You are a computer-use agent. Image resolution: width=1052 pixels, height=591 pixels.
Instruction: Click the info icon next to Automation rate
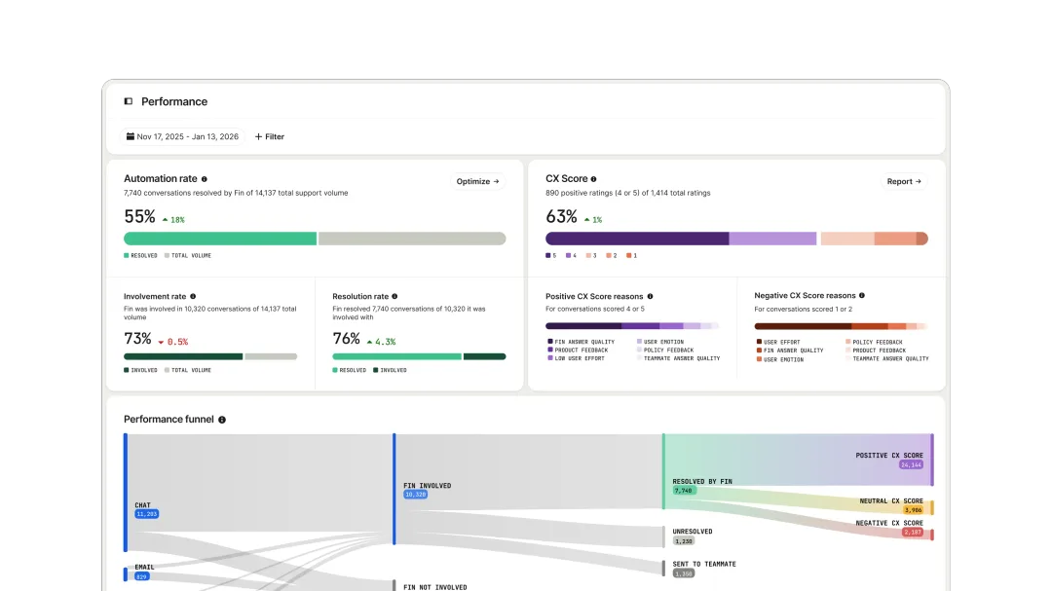[x=205, y=179]
